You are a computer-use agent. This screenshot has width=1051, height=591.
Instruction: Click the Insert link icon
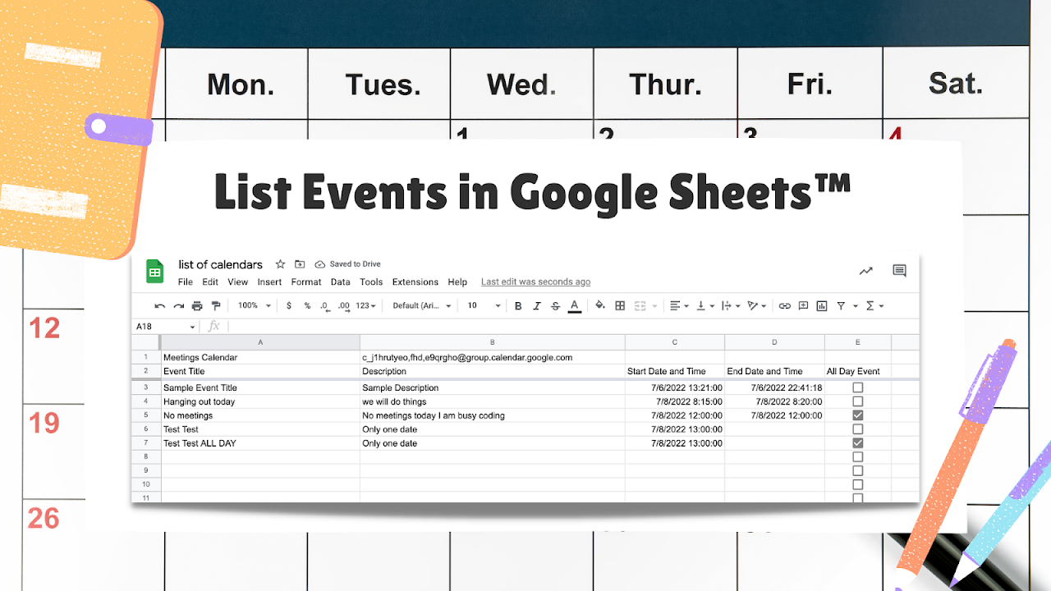point(785,306)
